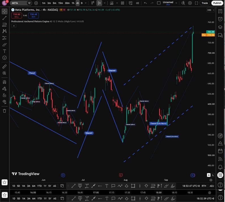Viewport: 225px width, 202px height.
Task: Open chart settings gear in top toolbar
Action: pos(190,3)
